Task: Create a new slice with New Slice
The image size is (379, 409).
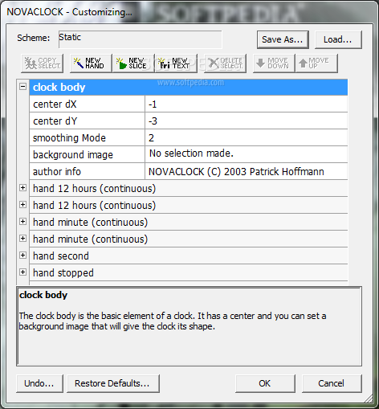Action: coord(133,63)
